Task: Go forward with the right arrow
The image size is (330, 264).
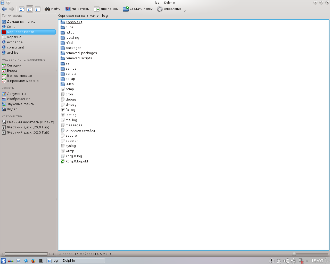Action: (12, 9)
